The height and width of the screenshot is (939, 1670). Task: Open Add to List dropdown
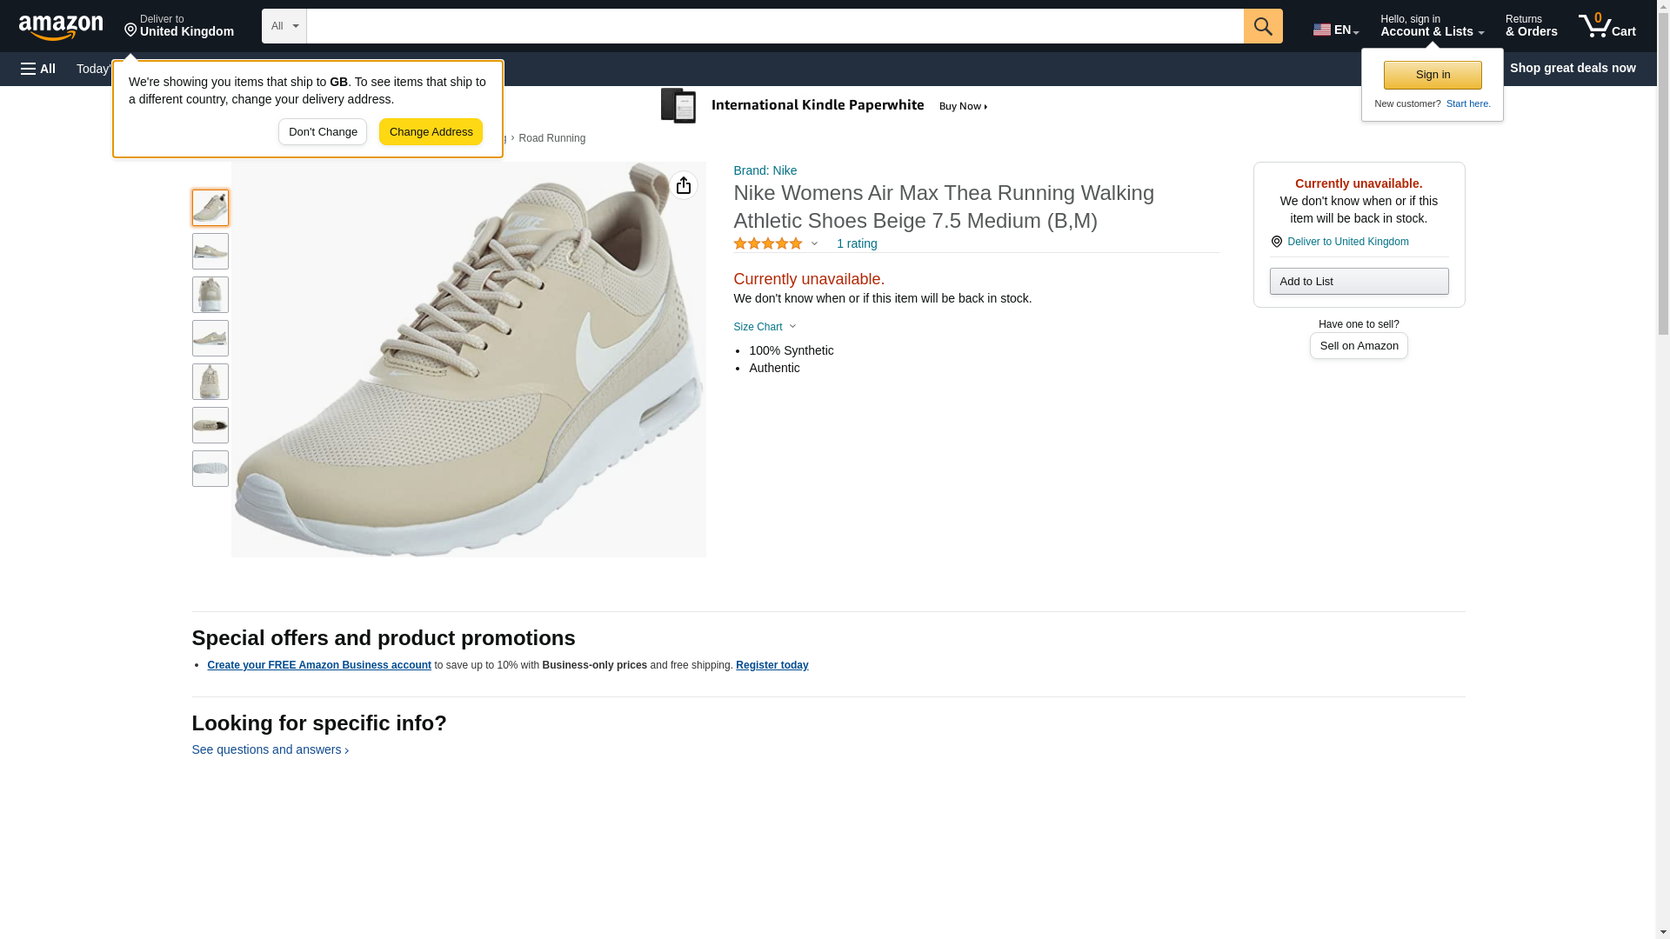[1358, 282]
